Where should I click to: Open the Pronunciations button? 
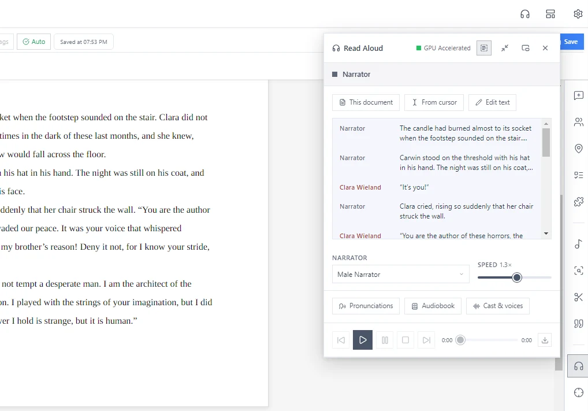click(x=366, y=306)
